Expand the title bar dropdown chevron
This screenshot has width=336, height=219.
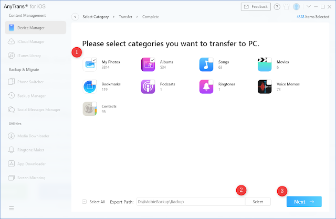[309, 6]
